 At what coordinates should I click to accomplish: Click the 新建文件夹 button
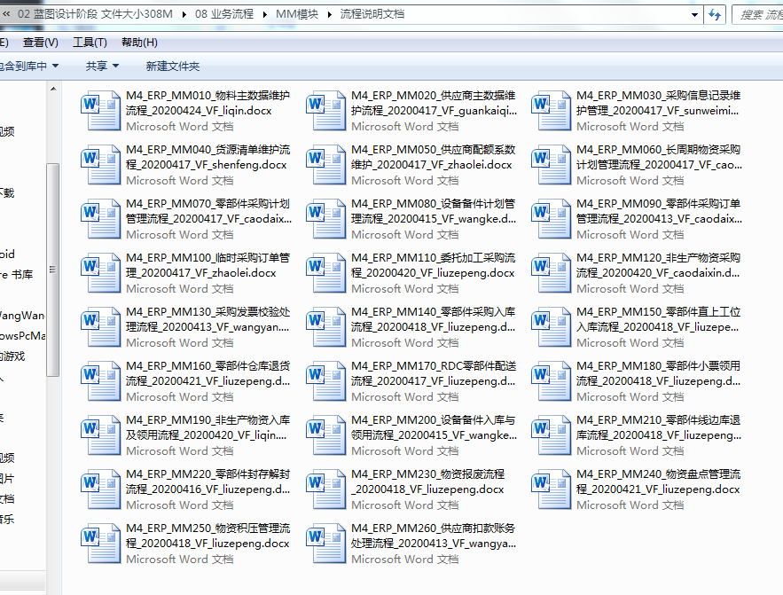[173, 66]
